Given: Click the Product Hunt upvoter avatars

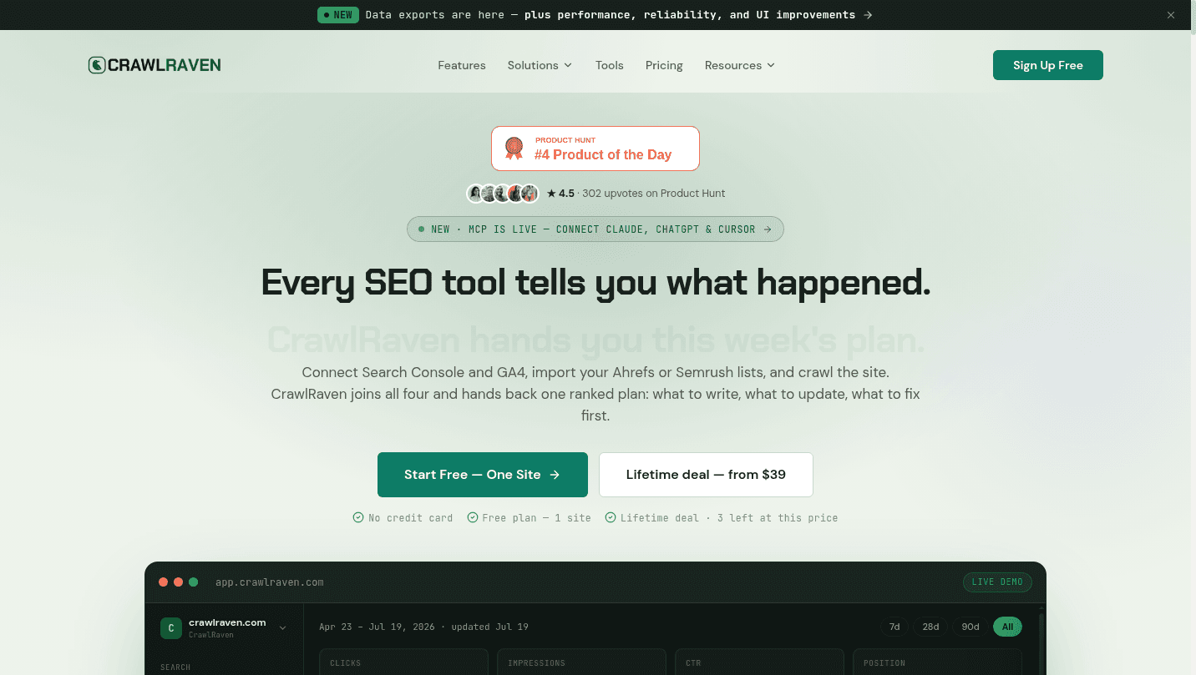Looking at the screenshot, I should click(503, 194).
